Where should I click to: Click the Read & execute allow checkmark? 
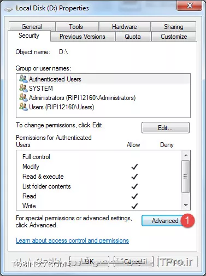pyautogui.click(x=134, y=177)
